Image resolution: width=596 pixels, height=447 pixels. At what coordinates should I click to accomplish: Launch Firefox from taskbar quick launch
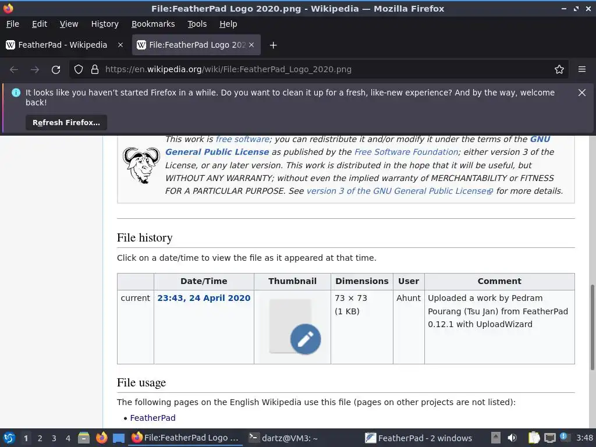point(101,438)
